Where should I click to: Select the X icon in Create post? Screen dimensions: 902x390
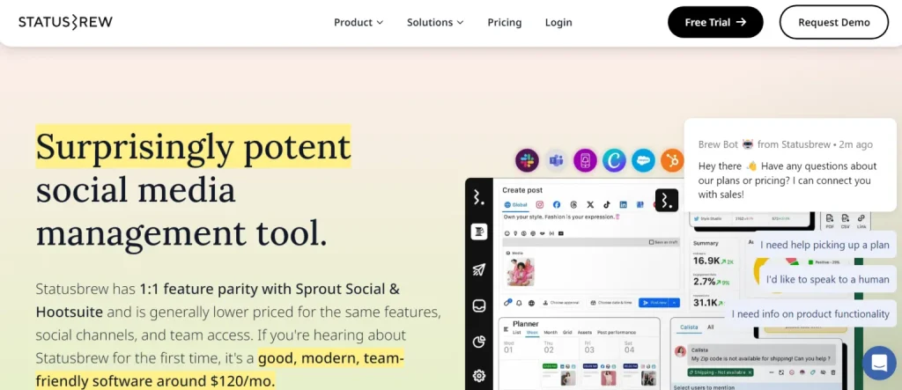click(x=590, y=205)
